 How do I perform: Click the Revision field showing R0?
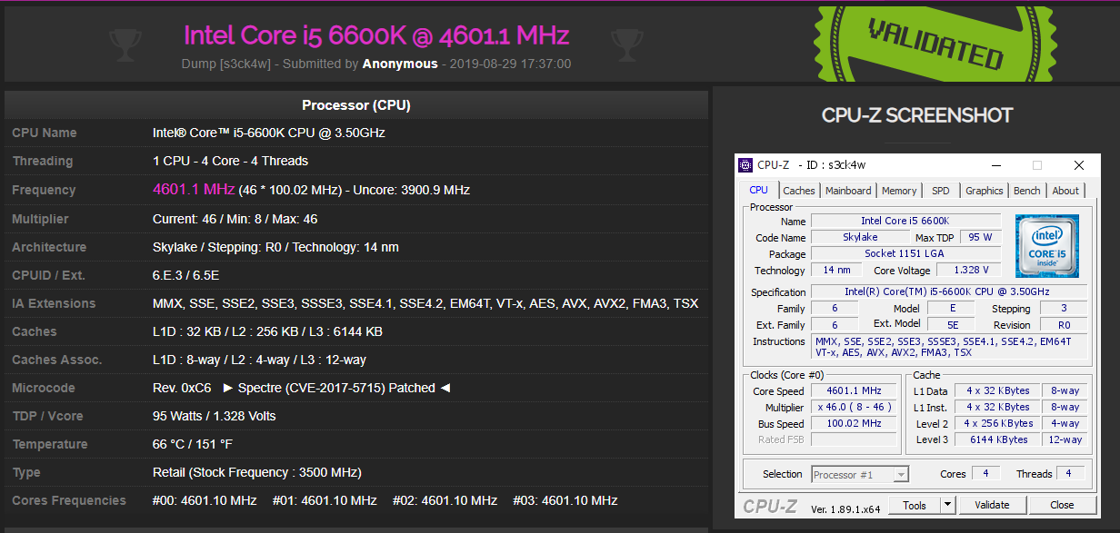tap(1064, 324)
